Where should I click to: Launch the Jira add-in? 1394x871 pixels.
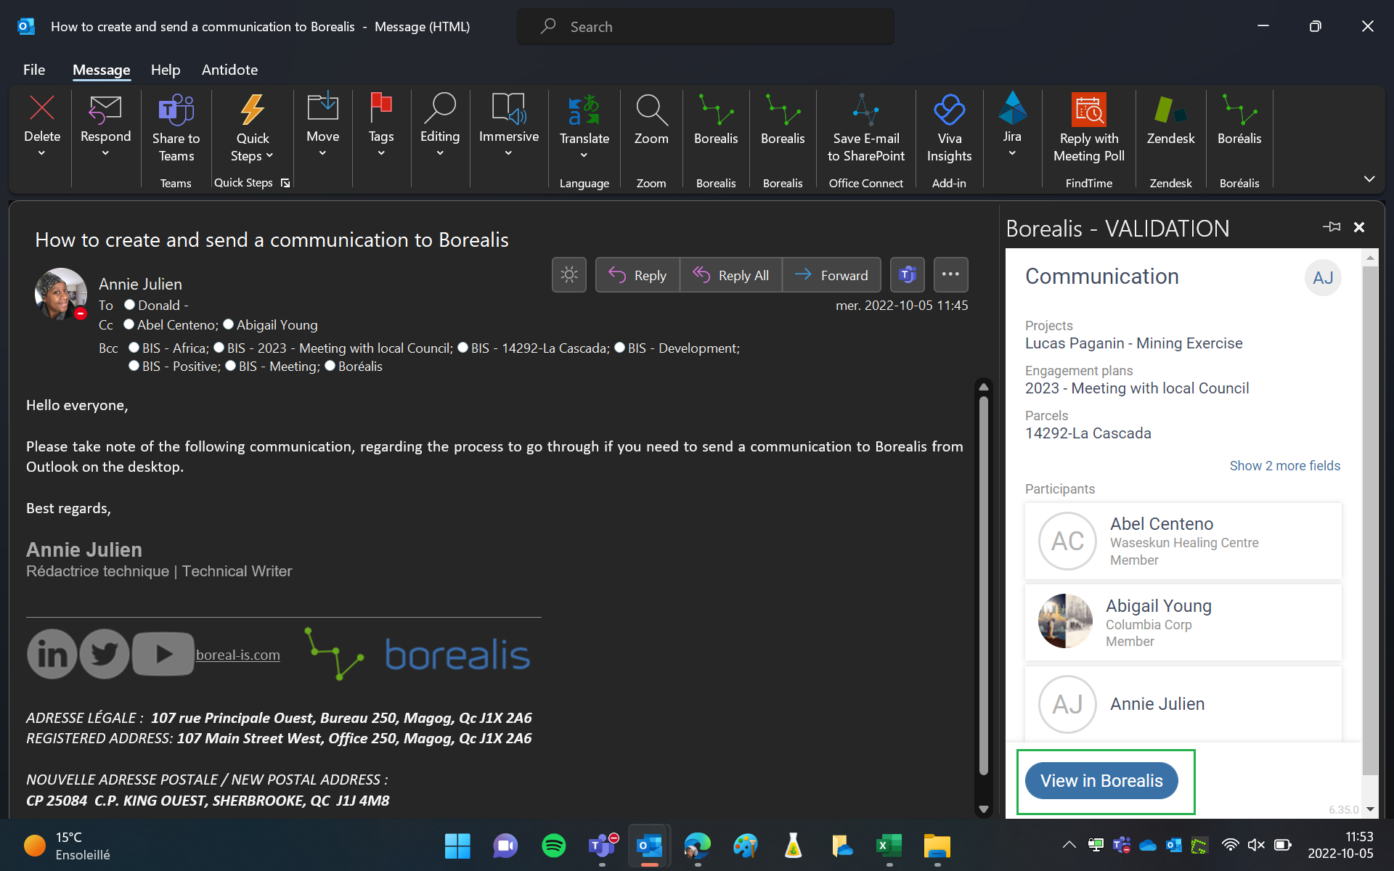(1012, 120)
